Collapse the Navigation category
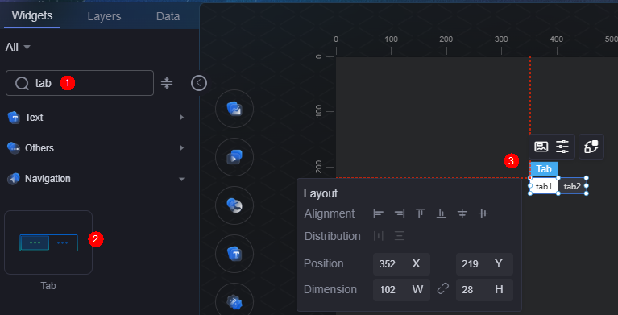 [x=96, y=179]
